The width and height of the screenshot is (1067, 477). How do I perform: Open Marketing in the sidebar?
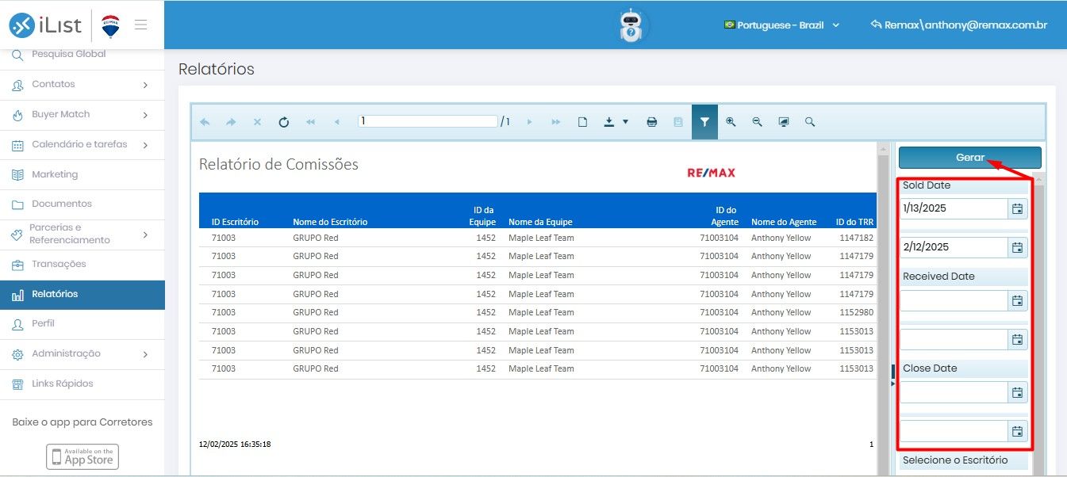click(x=83, y=174)
